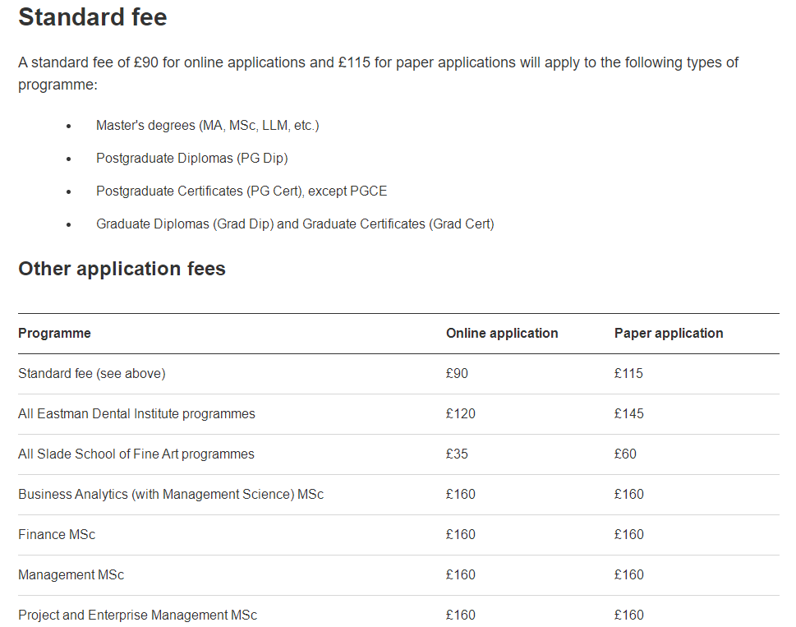796x627 pixels.
Task: Click the £60 Slade paper fee
Action: click(x=625, y=454)
